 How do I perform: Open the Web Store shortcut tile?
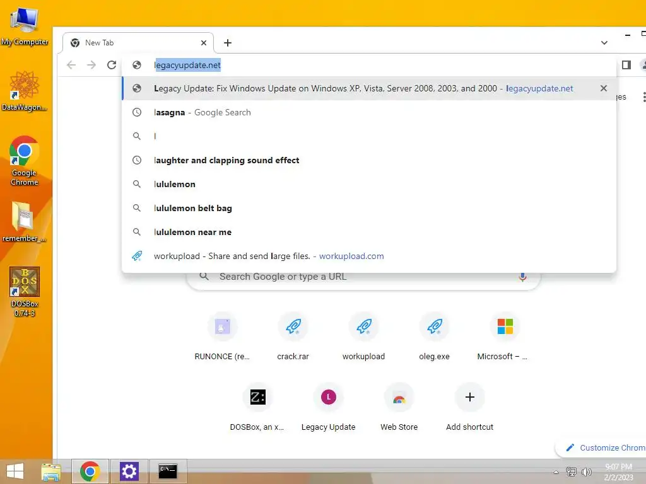pos(399,408)
